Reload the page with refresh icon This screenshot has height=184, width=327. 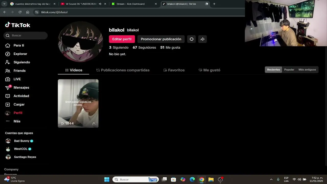pyautogui.click(x=20, y=12)
